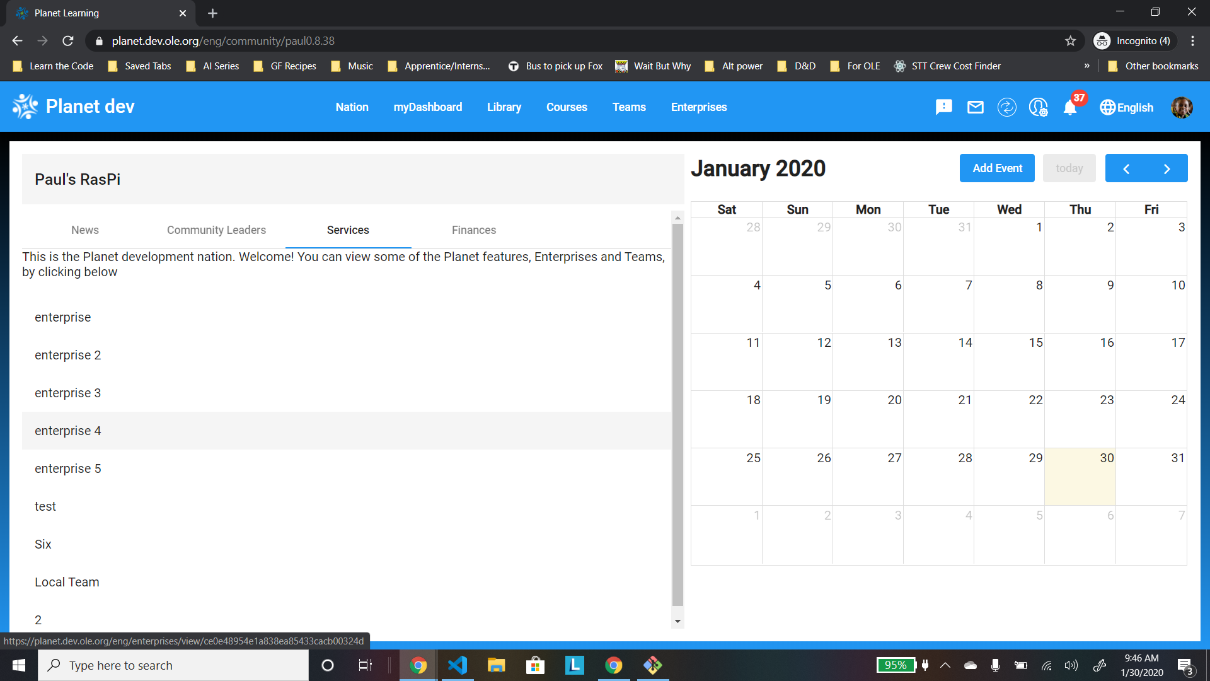Click the sync icon in the navbar
This screenshot has width=1210, height=681.
point(1007,107)
